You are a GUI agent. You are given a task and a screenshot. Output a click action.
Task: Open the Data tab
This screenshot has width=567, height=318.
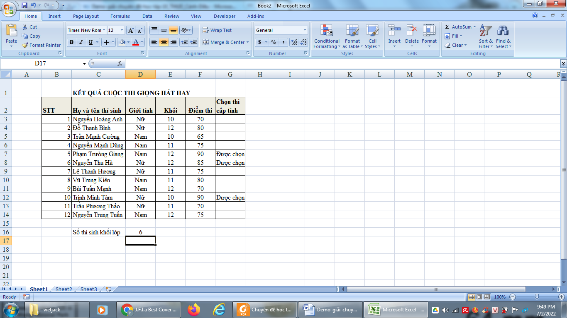click(x=147, y=16)
